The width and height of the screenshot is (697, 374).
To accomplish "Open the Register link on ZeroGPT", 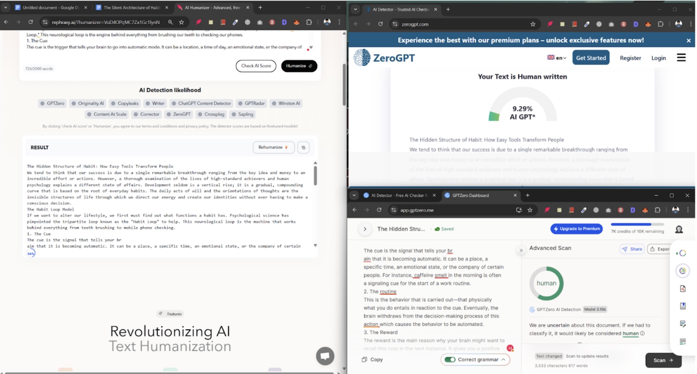I will pyautogui.click(x=630, y=58).
